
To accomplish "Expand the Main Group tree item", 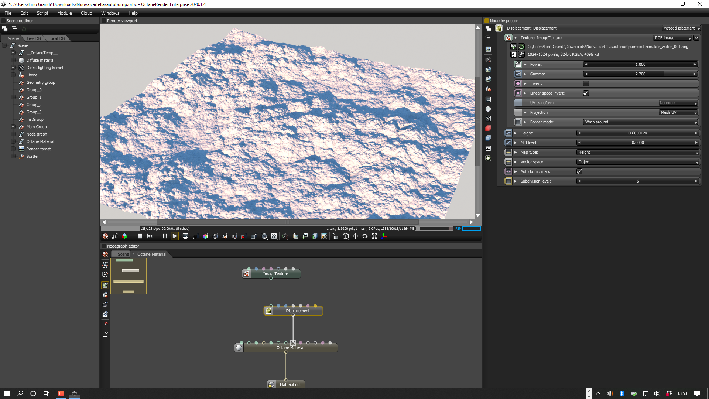I will pyautogui.click(x=13, y=127).
